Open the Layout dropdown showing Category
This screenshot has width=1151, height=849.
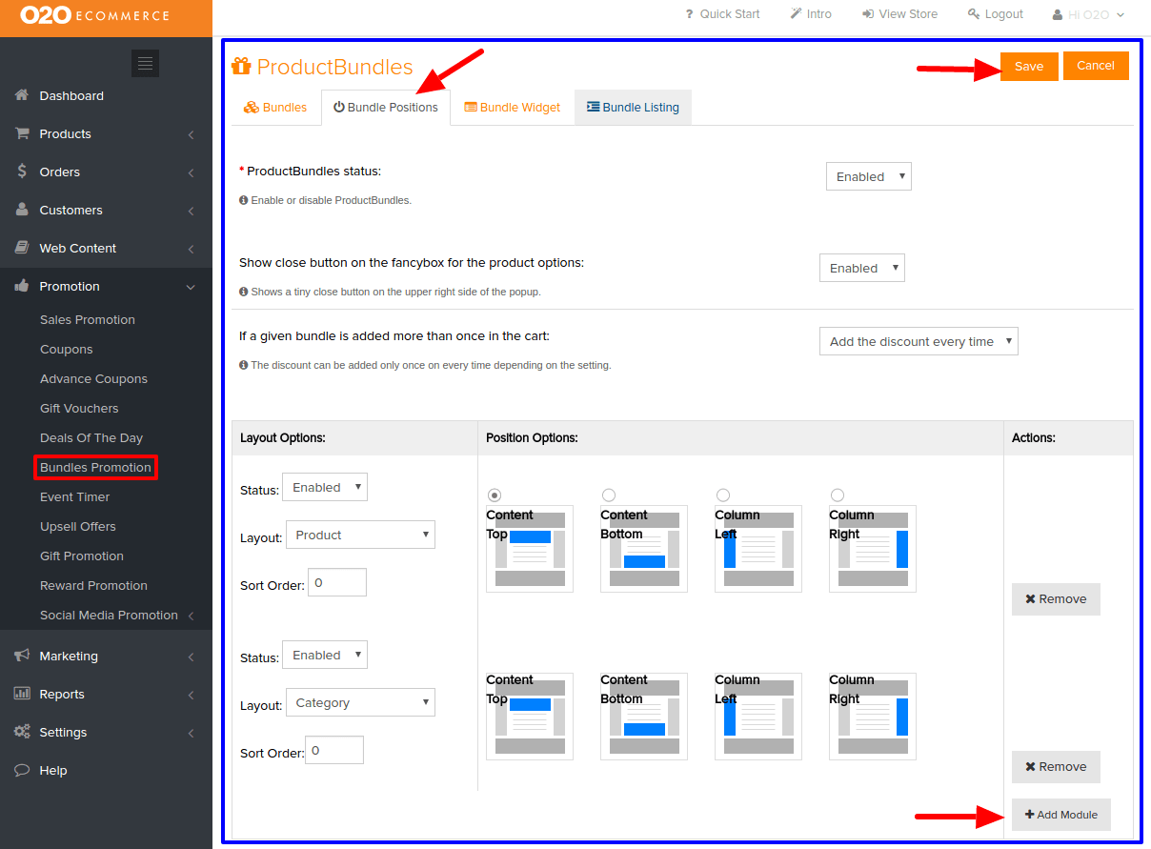pyautogui.click(x=360, y=702)
